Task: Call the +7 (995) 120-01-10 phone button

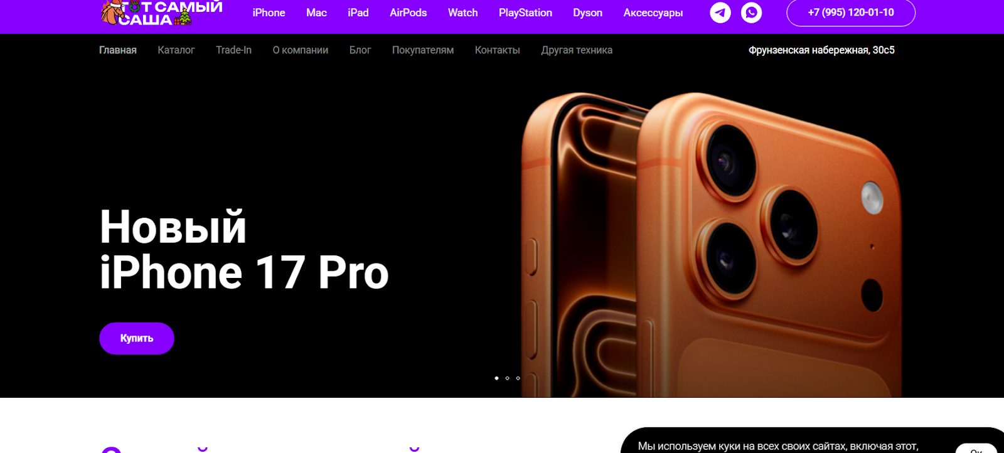Action: pos(851,13)
